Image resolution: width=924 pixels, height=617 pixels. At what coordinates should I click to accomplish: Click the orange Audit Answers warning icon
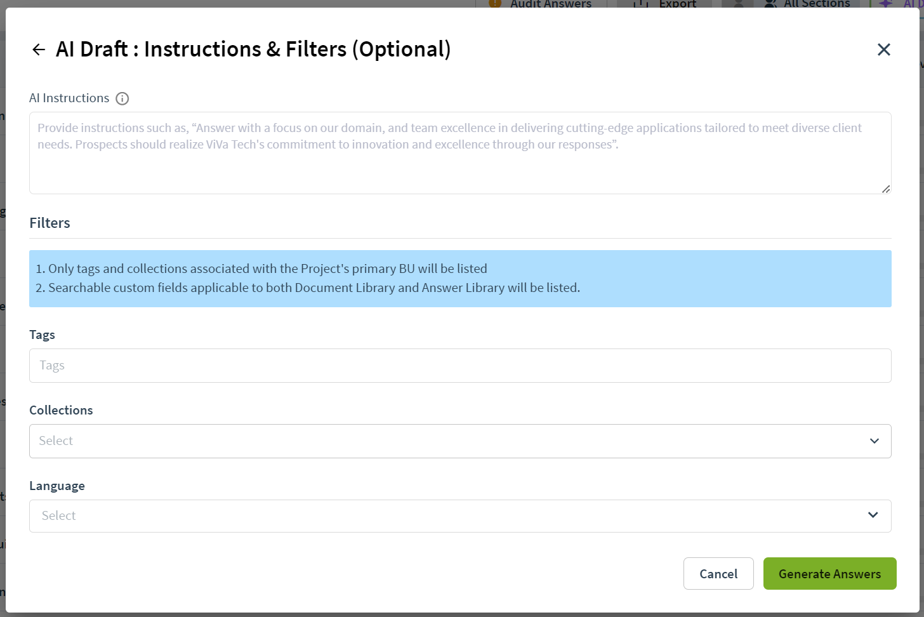point(495,3)
